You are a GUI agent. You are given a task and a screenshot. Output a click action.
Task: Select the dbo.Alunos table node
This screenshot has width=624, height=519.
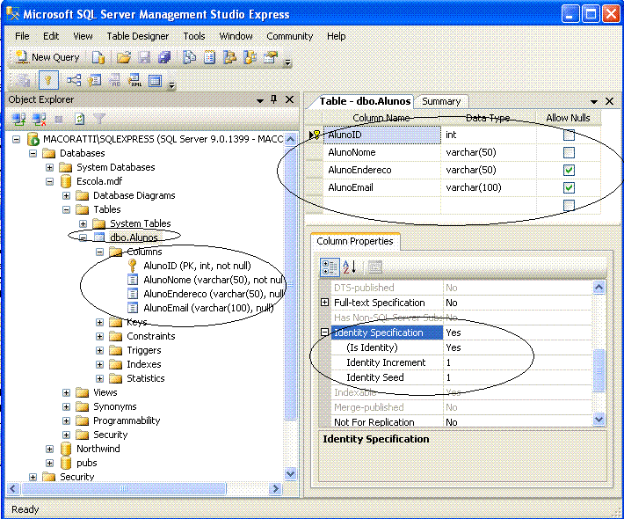134,238
